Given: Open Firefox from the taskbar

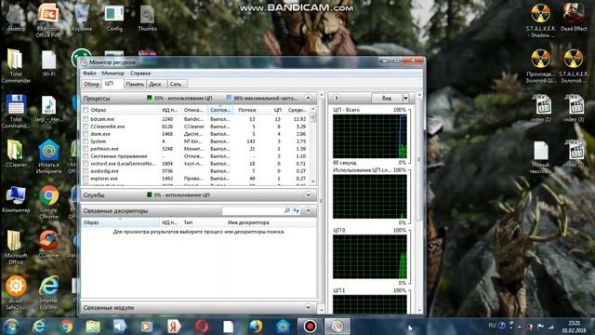Looking at the screenshot, I should click(x=257, y=327).
